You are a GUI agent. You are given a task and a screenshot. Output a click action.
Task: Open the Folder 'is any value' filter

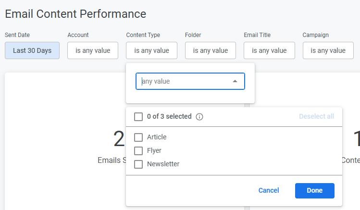(x=211, y=50)
